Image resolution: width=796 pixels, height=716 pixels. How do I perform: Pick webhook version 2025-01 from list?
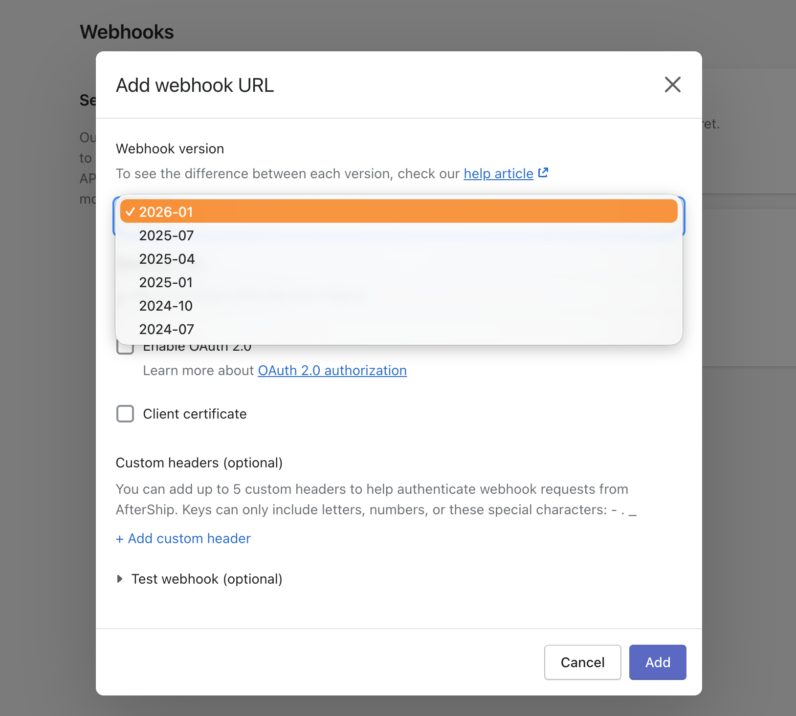click(166, 282)
